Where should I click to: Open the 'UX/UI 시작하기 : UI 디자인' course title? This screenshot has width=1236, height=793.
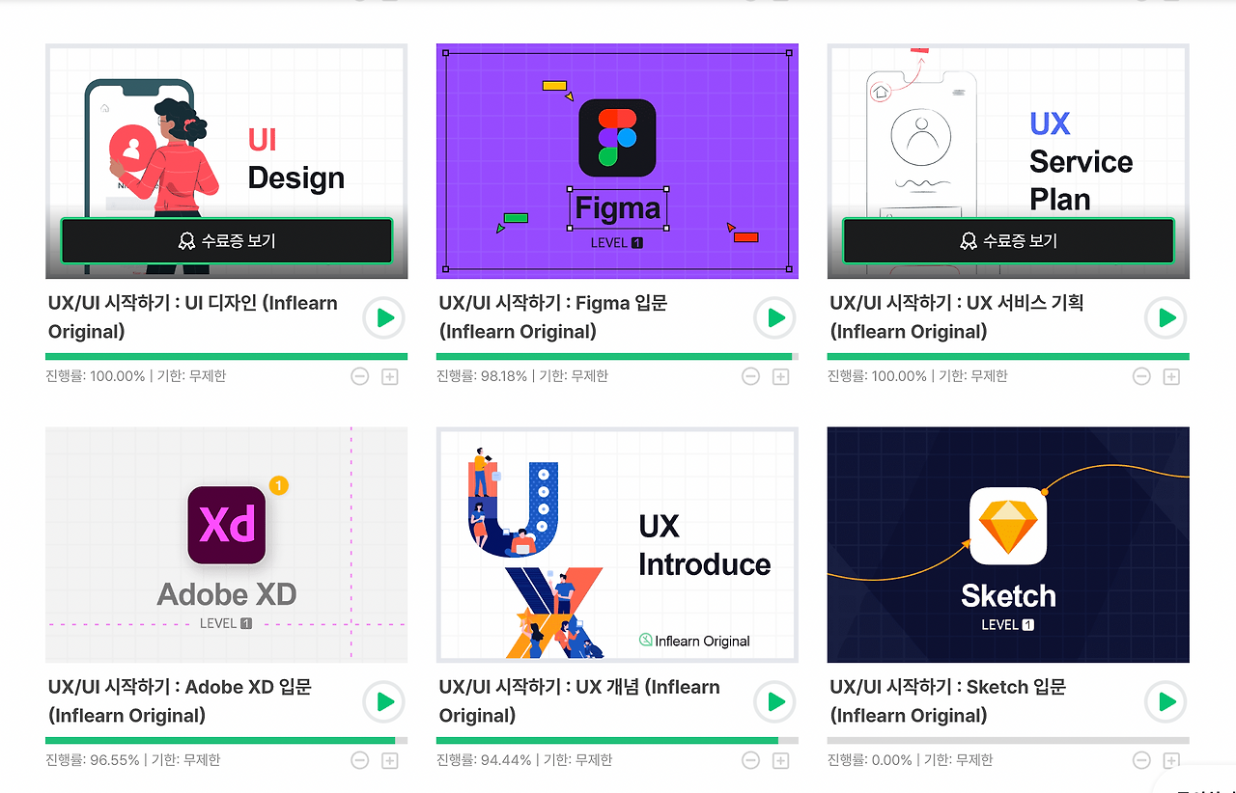[x=193, y=317]
